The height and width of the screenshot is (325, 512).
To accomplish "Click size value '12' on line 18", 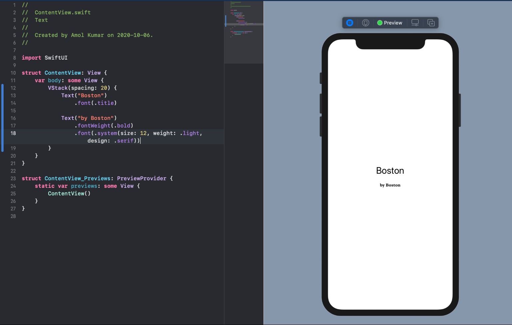I will click(143, 133).
